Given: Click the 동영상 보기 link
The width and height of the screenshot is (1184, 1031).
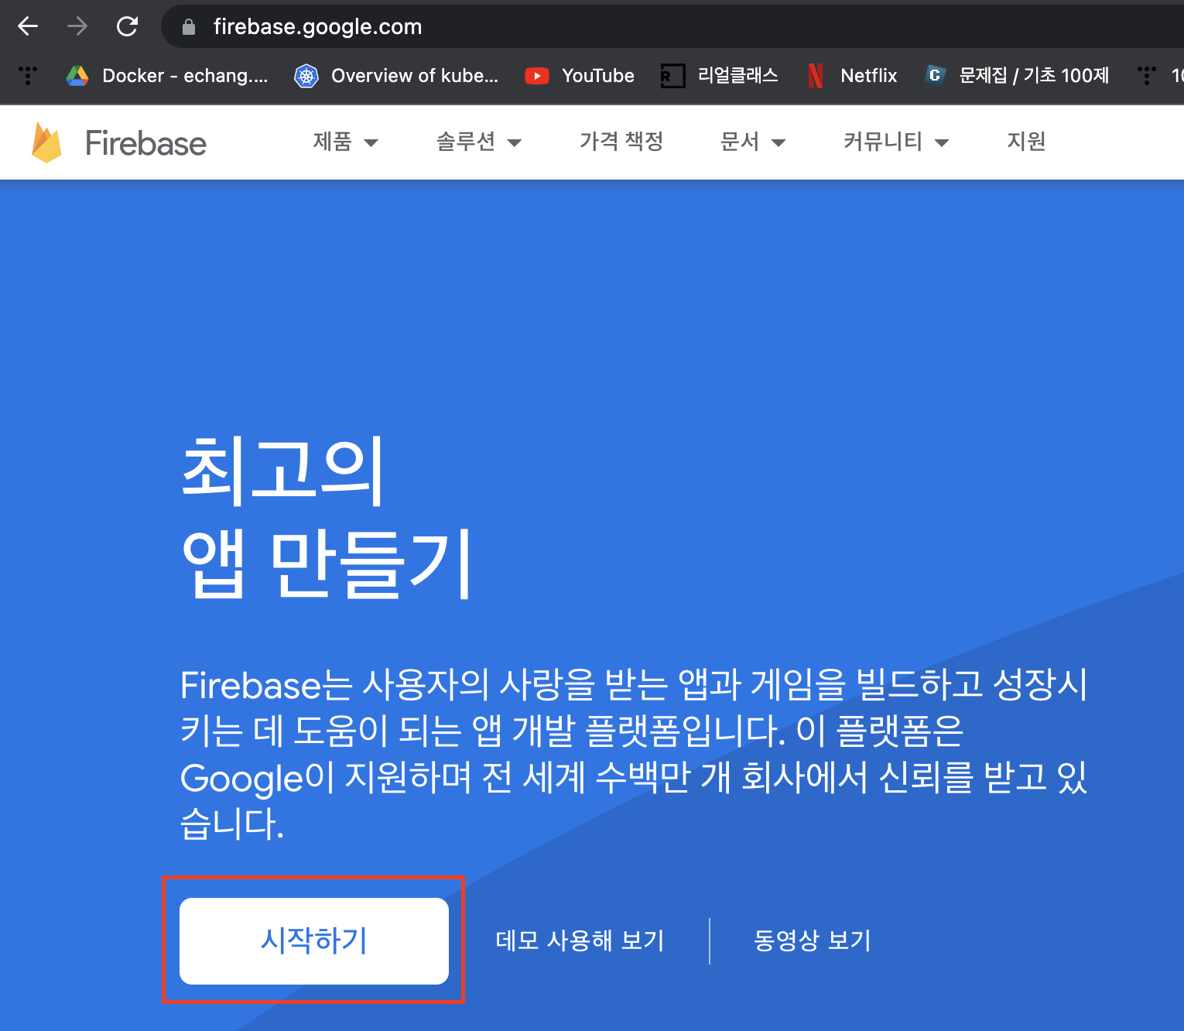Looking at the screenshot, I should [813, 940].
